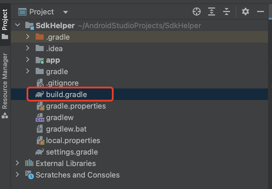Select the gradle.properties file
272x189 pixels.
coord(76,106)
